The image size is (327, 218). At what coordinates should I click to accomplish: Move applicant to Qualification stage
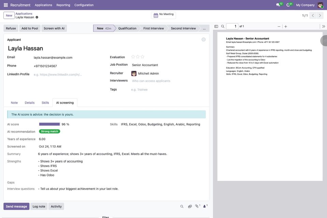[127, 28]
